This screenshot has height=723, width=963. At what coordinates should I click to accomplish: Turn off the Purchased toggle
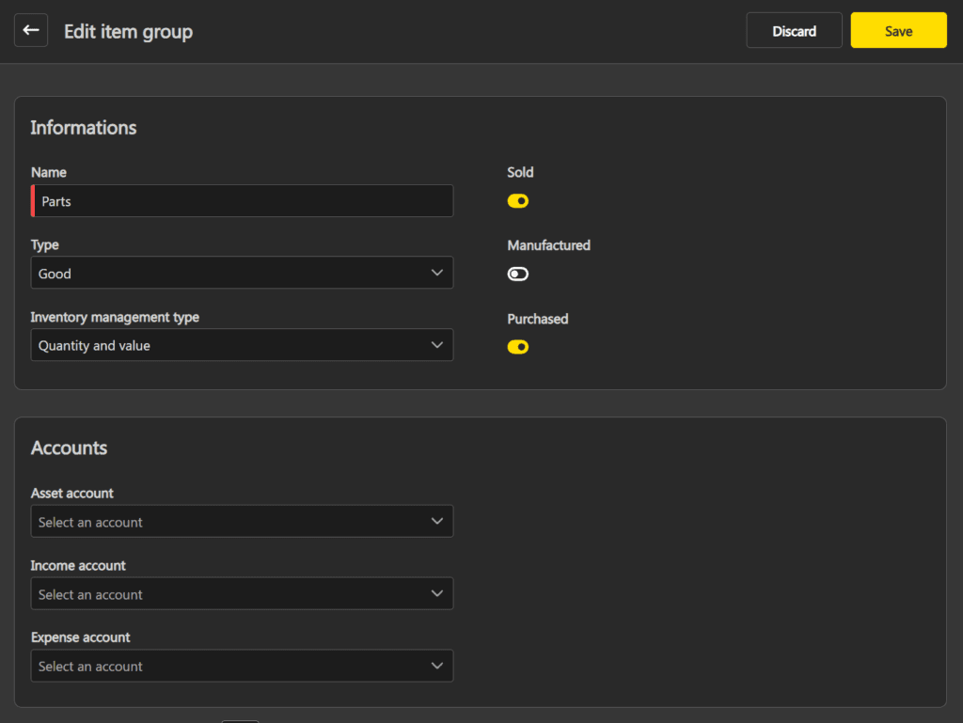tap(518, 347)
